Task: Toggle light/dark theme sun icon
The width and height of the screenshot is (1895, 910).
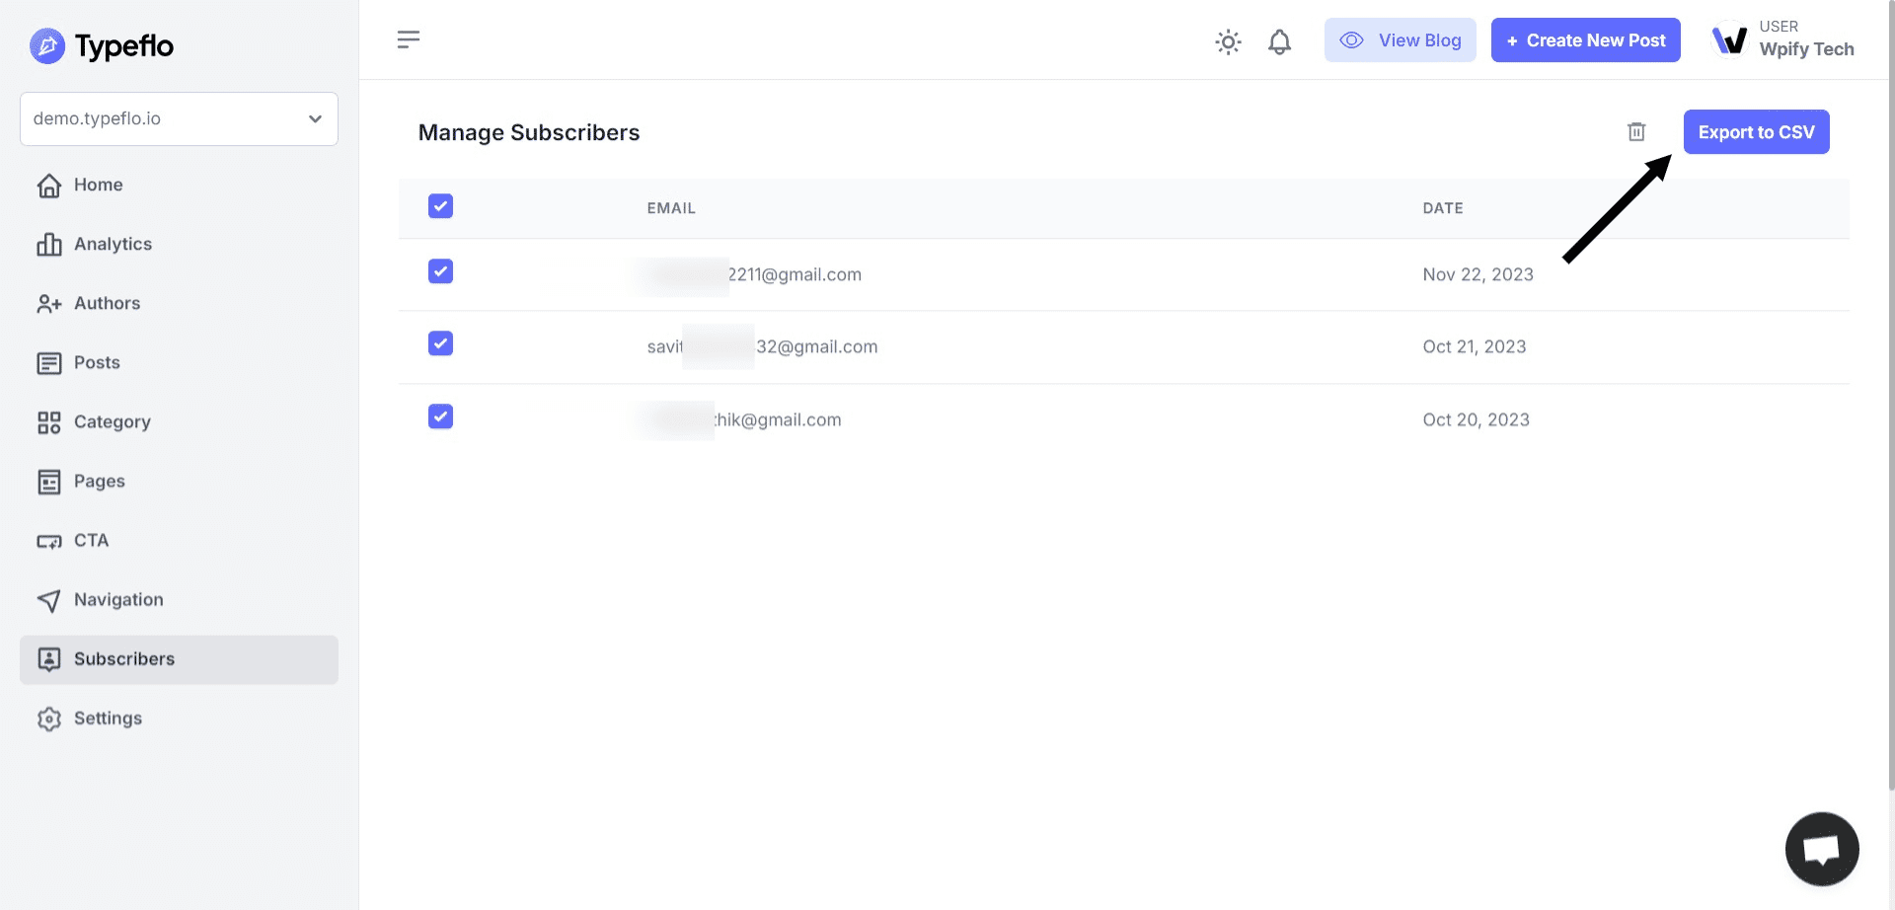Action: pyautogui.click(x=1228, y=41)
